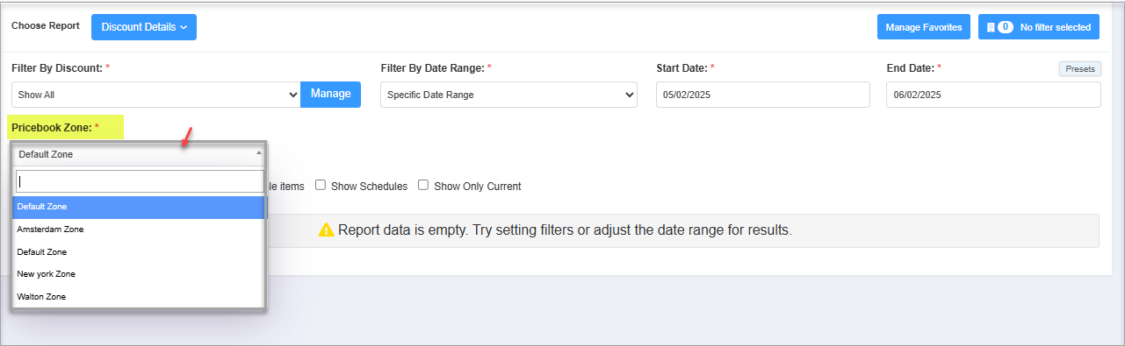Click the End Date input field
This screenshot has width=1125, height=346.
[x=993, y=95]
